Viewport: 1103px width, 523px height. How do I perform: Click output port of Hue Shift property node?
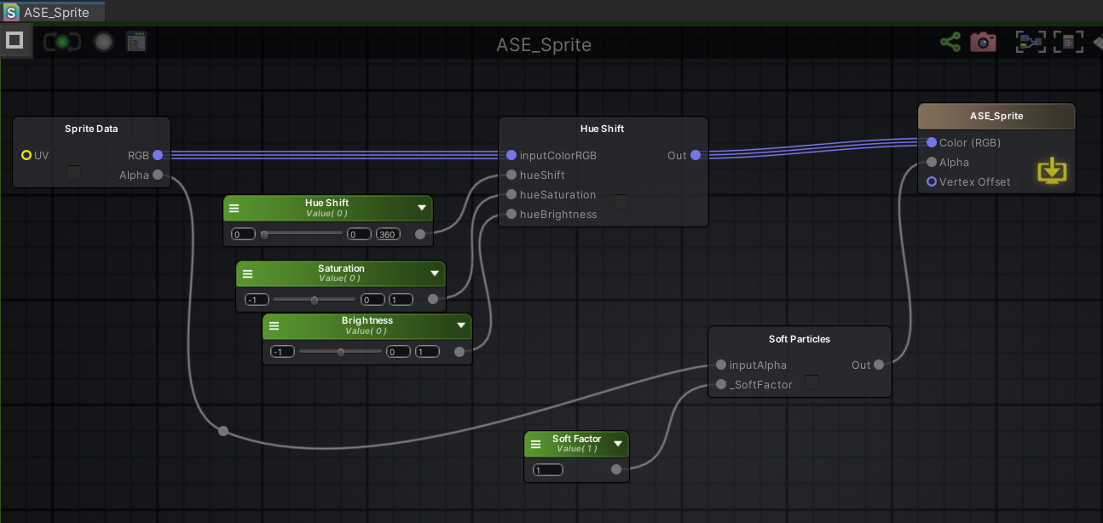click(x=420, y=234)
